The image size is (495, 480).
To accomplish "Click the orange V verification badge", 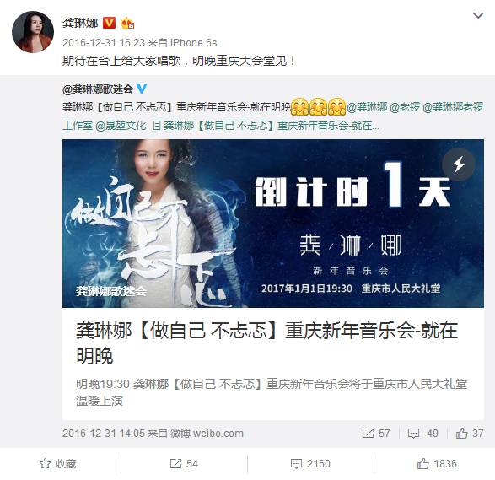I will pyautogui.click(x=109, y=23).
